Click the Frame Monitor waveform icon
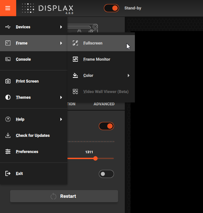Viewport: 203px width, 213px height. click(x=76, y=59)
